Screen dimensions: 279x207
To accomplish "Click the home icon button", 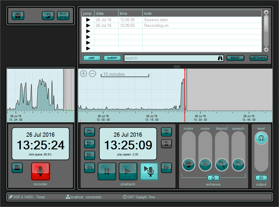I will [x=18, y=16].
